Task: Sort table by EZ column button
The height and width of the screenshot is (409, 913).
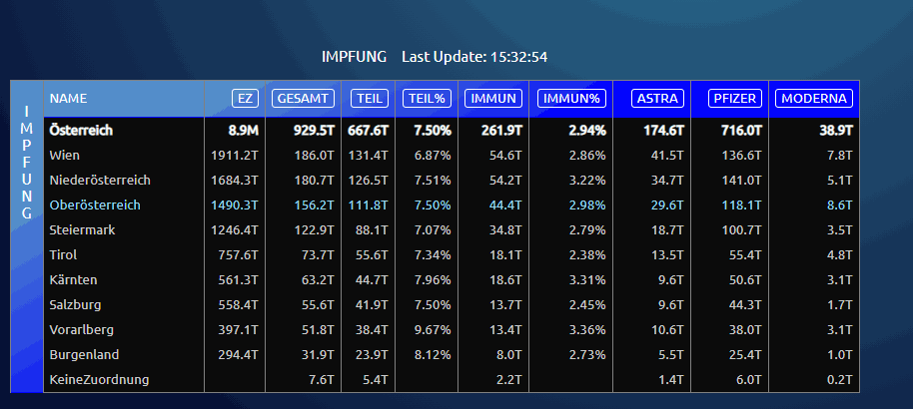Action: pyautogui.click(x=245, y=99)
